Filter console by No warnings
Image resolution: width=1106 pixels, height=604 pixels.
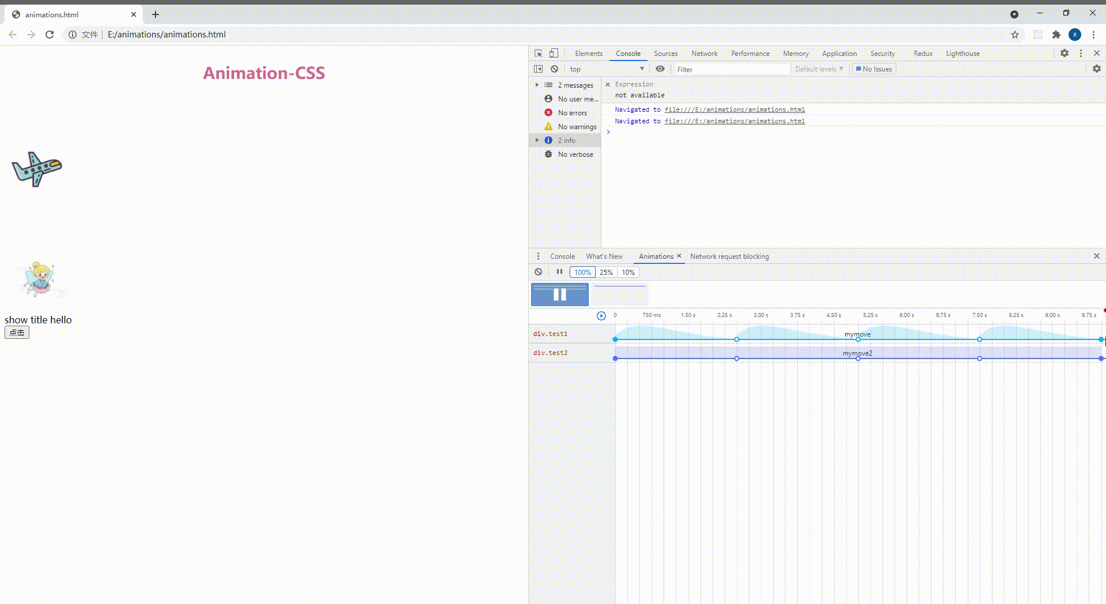click(565, 127)
